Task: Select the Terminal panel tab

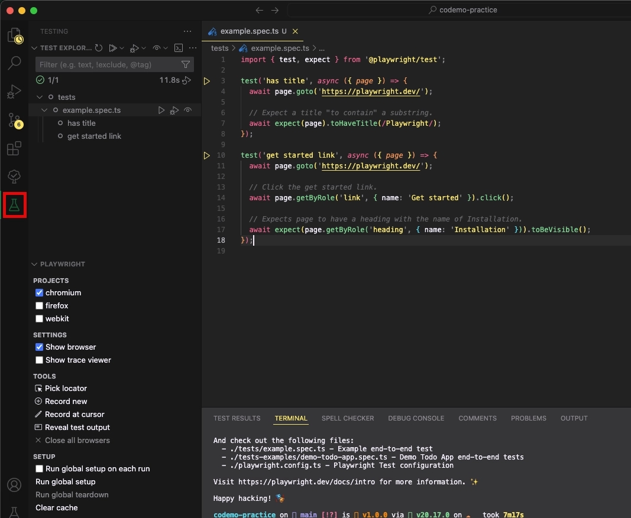Action: (291, 418)
